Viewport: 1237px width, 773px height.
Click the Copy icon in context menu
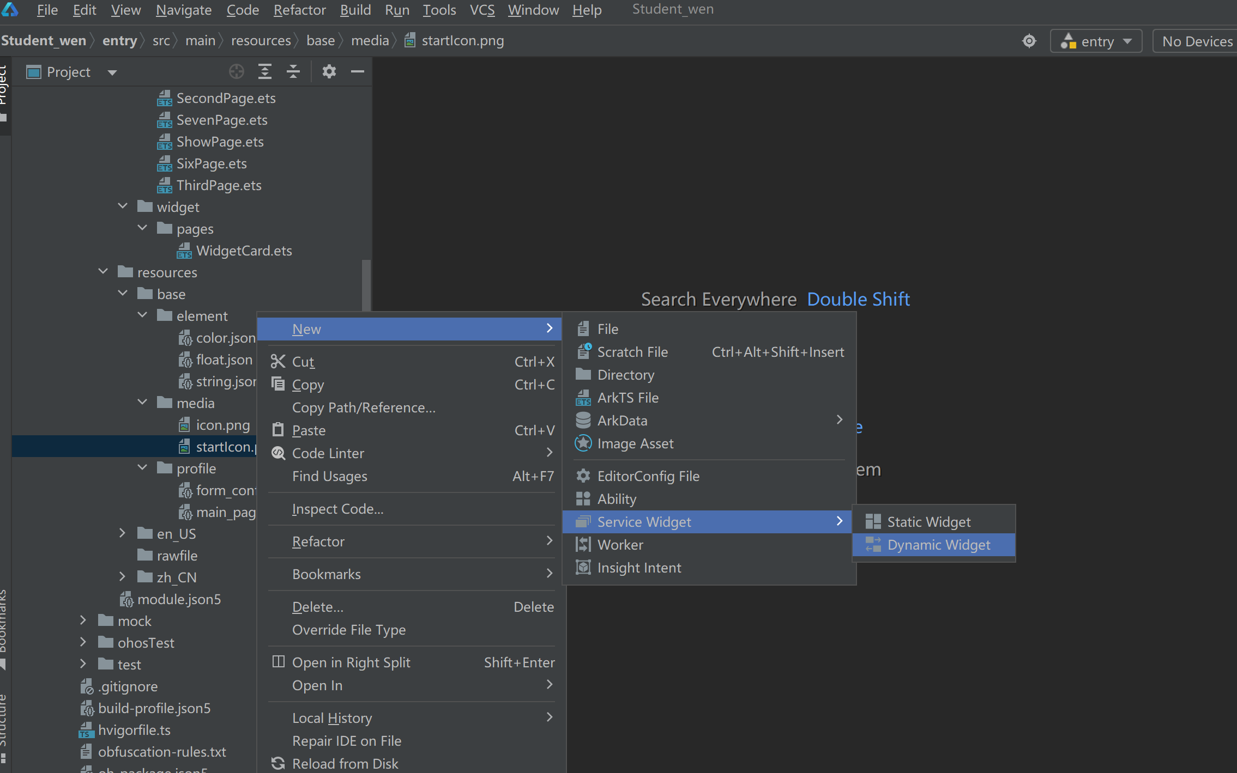[x=278, y=384]
